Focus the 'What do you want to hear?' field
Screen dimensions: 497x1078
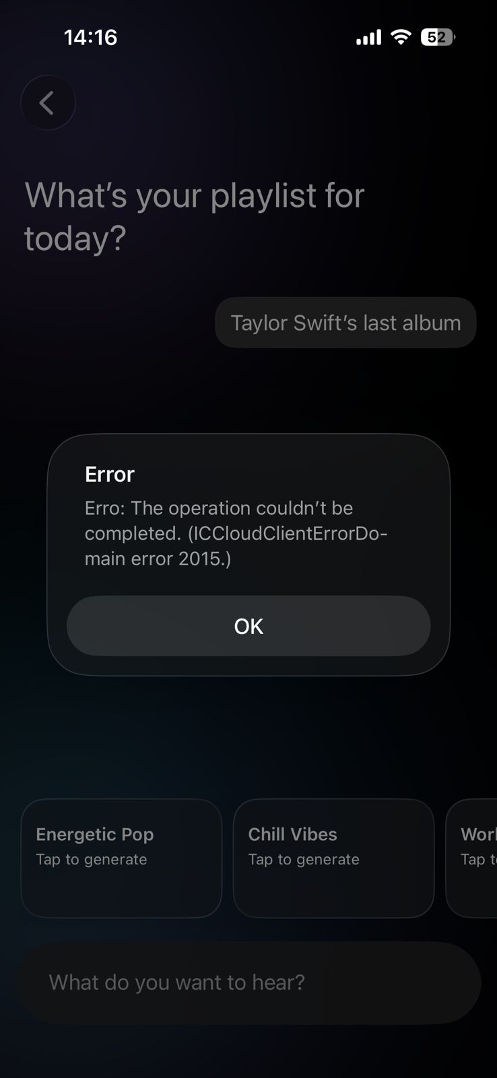249,982
